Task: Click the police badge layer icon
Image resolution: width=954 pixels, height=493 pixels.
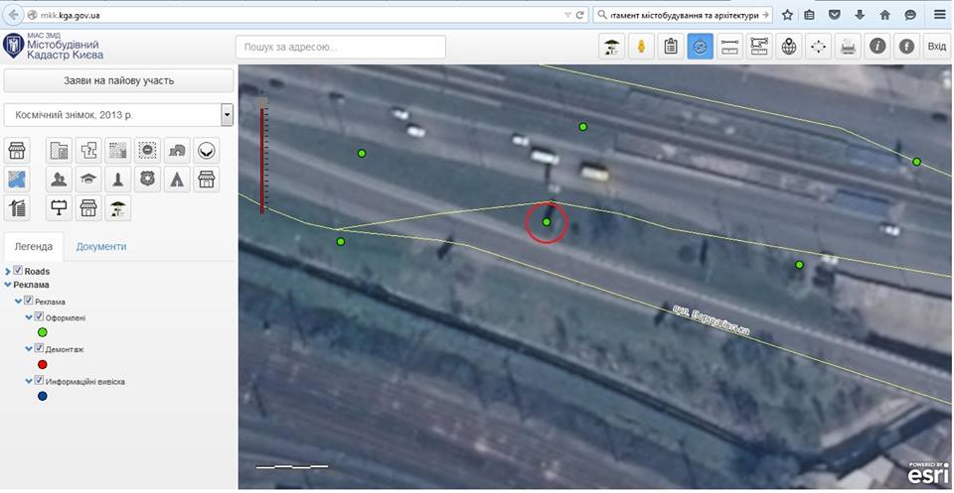Action: tap(147, 180)
